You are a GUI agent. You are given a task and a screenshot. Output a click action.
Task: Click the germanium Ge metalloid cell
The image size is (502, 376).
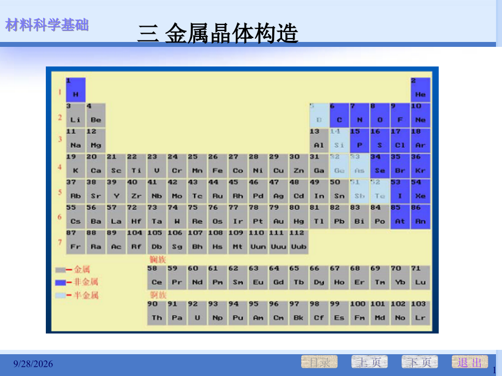[339, 166]
